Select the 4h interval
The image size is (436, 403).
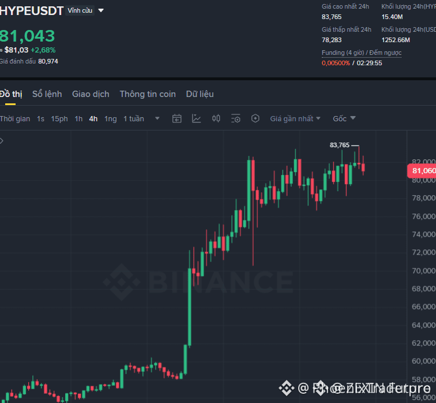click(93, 119)
